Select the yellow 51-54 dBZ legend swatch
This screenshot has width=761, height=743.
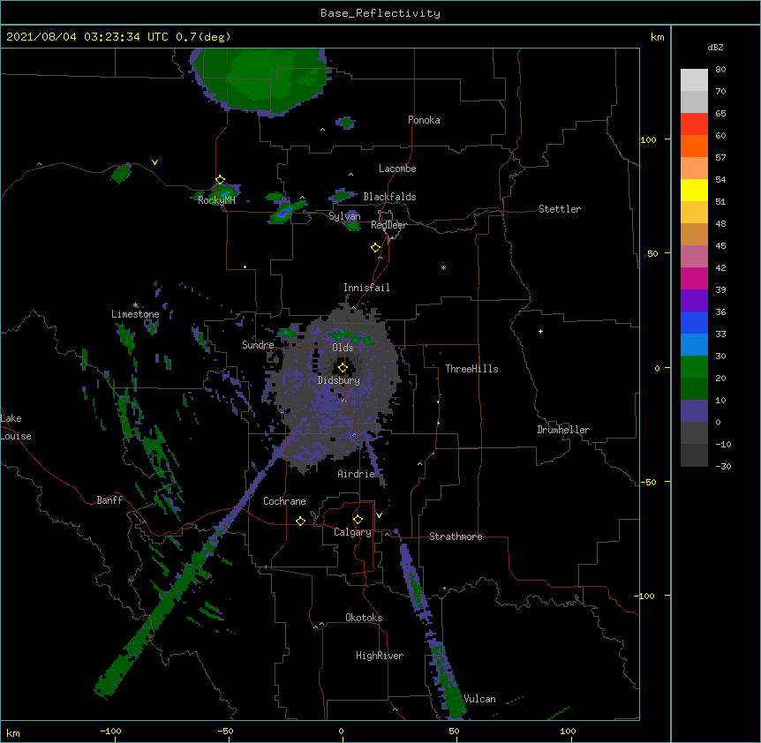tap(694, 191)
